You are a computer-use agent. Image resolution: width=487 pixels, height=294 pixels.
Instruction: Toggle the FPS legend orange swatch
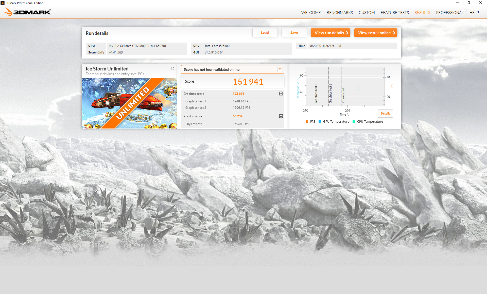click(x=307, y=122)
